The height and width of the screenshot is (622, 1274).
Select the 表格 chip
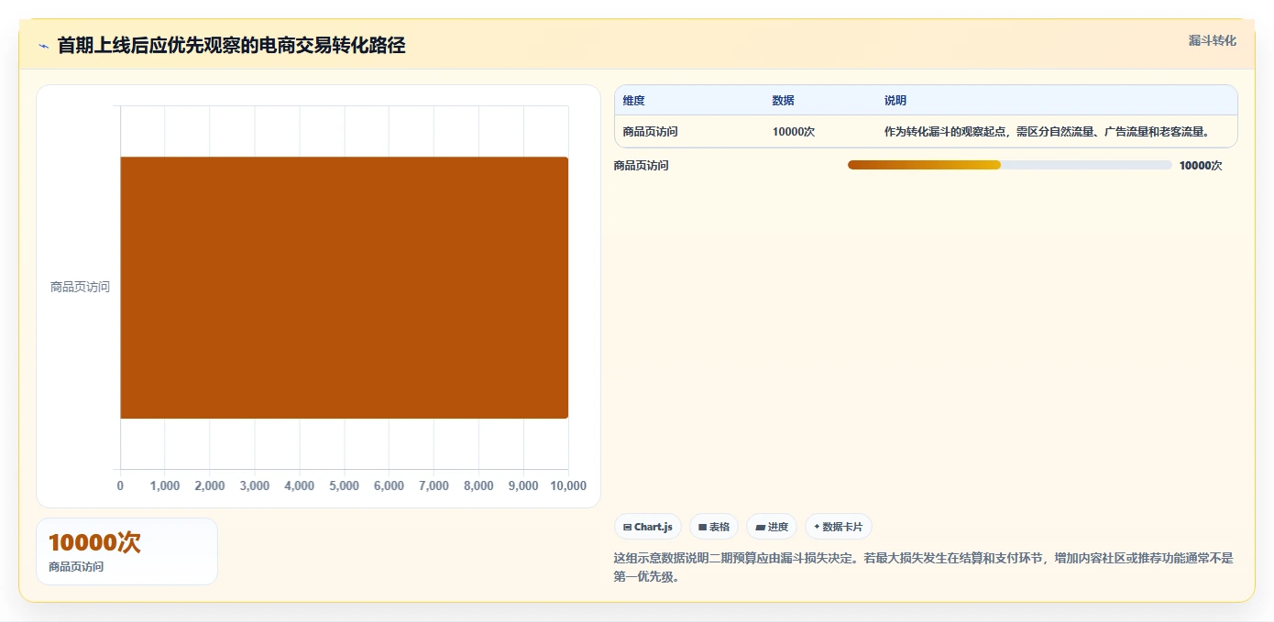pos(714,527)
